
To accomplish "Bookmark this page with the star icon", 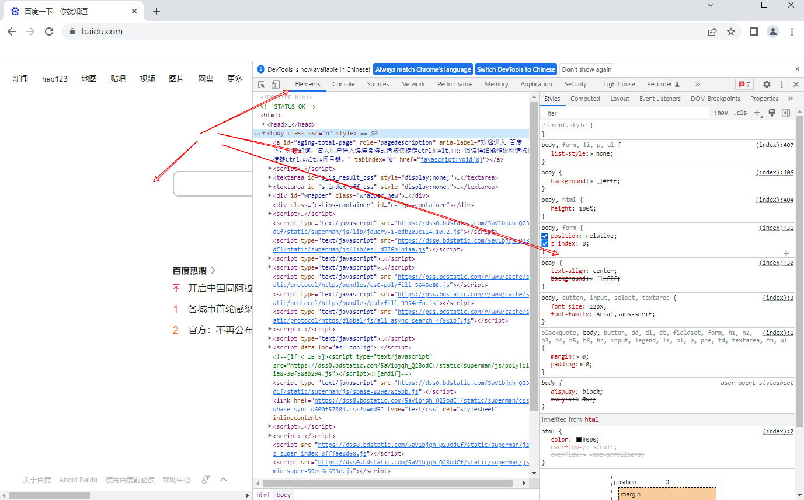I will [x=731, y=32].
